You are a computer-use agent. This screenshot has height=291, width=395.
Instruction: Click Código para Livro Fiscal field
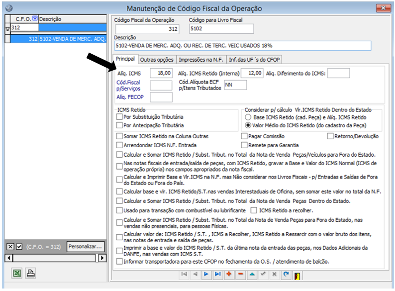[221, 29]
